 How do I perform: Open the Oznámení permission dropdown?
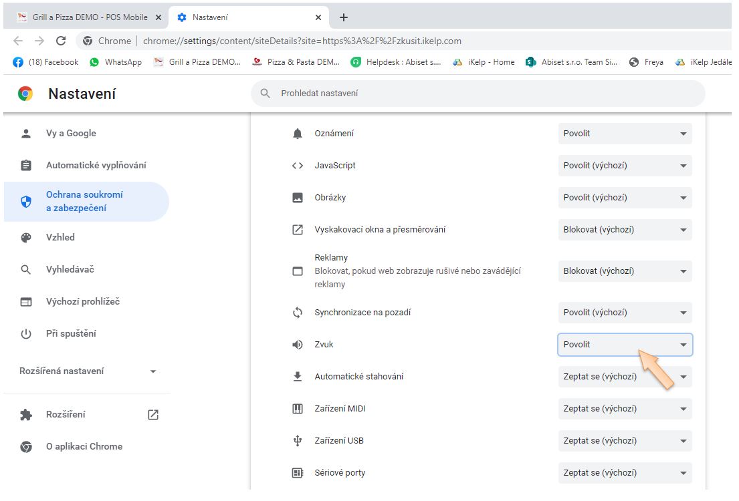click(625, 134)
